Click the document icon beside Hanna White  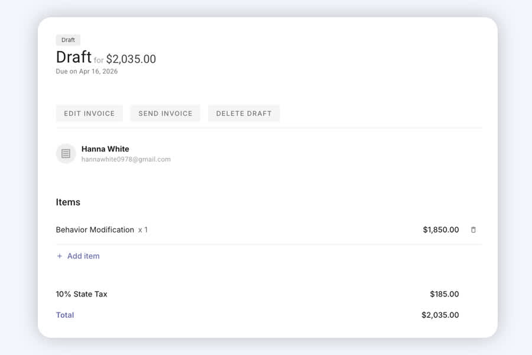click(66, 154)
